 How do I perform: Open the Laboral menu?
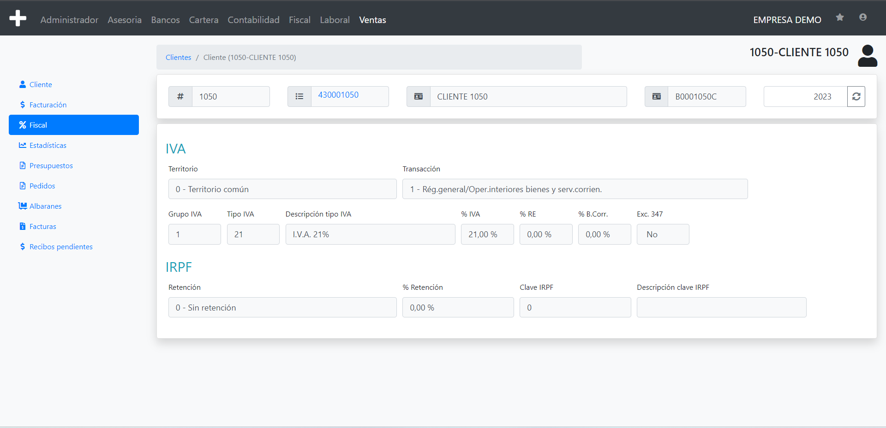pyautogui.click(x=335, y=20)
